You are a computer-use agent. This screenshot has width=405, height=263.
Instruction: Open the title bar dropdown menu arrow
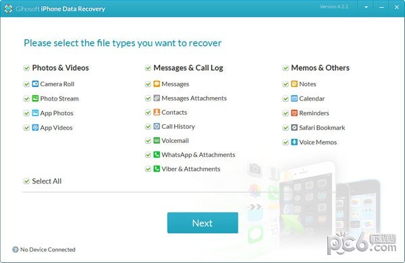click(x=366, y=7)
